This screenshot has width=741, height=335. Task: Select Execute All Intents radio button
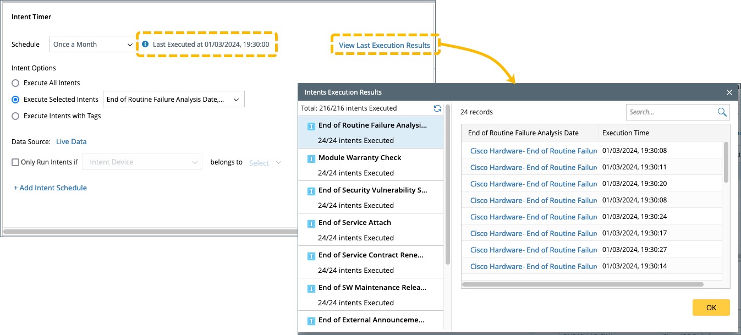tap(15, 83)
